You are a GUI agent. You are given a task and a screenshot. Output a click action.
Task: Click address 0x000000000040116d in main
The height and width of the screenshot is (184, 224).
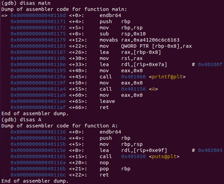pos(38,16)
